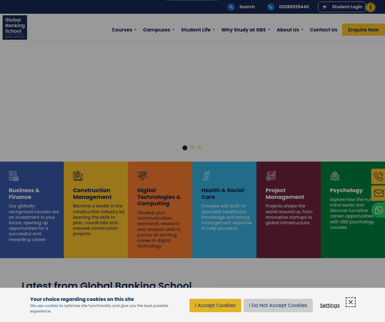Open cookie Settings link
This screenshot has height=322, width=385.
click(x=330, y=305)
